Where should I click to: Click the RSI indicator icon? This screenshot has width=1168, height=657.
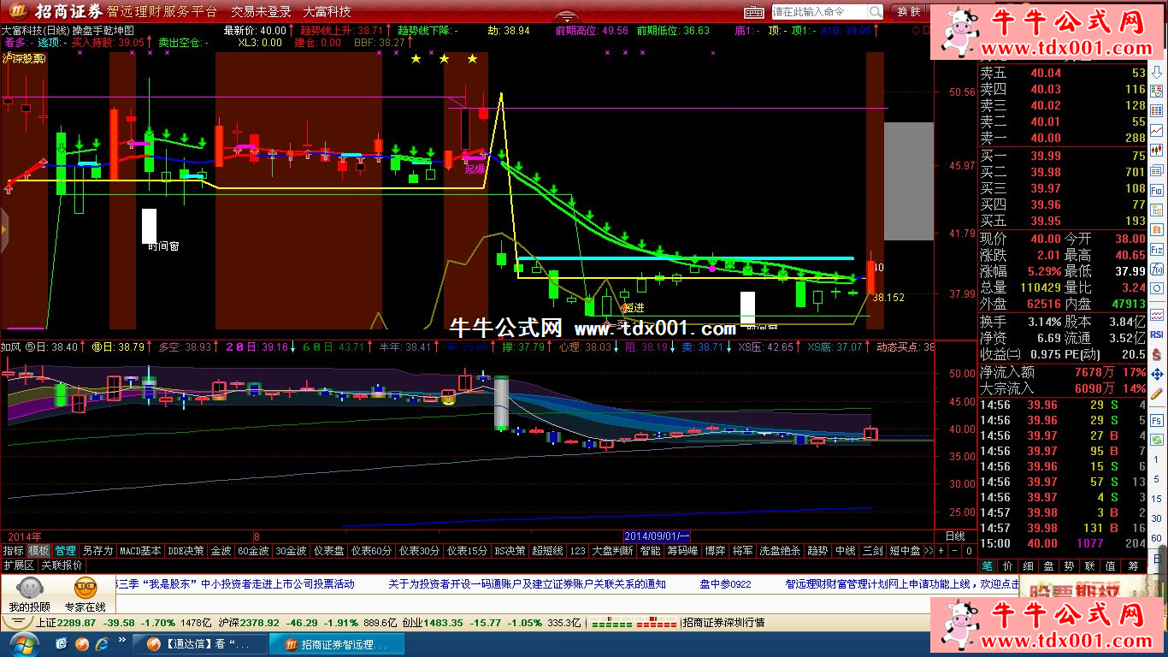[1157, 334]
